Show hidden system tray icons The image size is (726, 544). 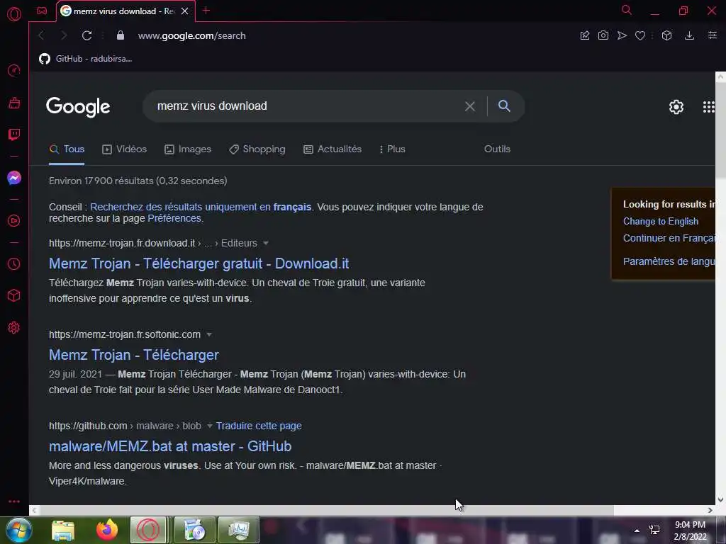tap(637, 531)
